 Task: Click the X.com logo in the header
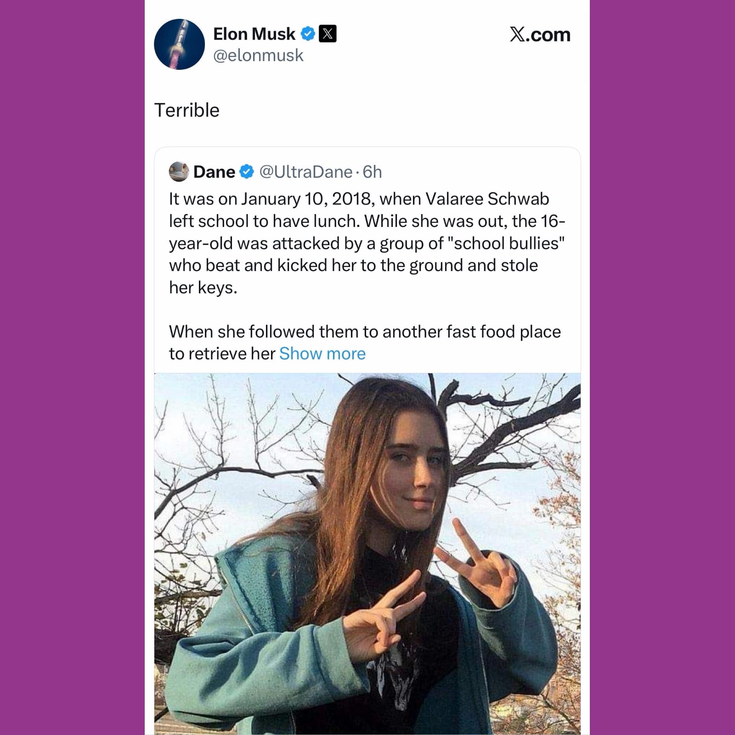pos(540,34)
